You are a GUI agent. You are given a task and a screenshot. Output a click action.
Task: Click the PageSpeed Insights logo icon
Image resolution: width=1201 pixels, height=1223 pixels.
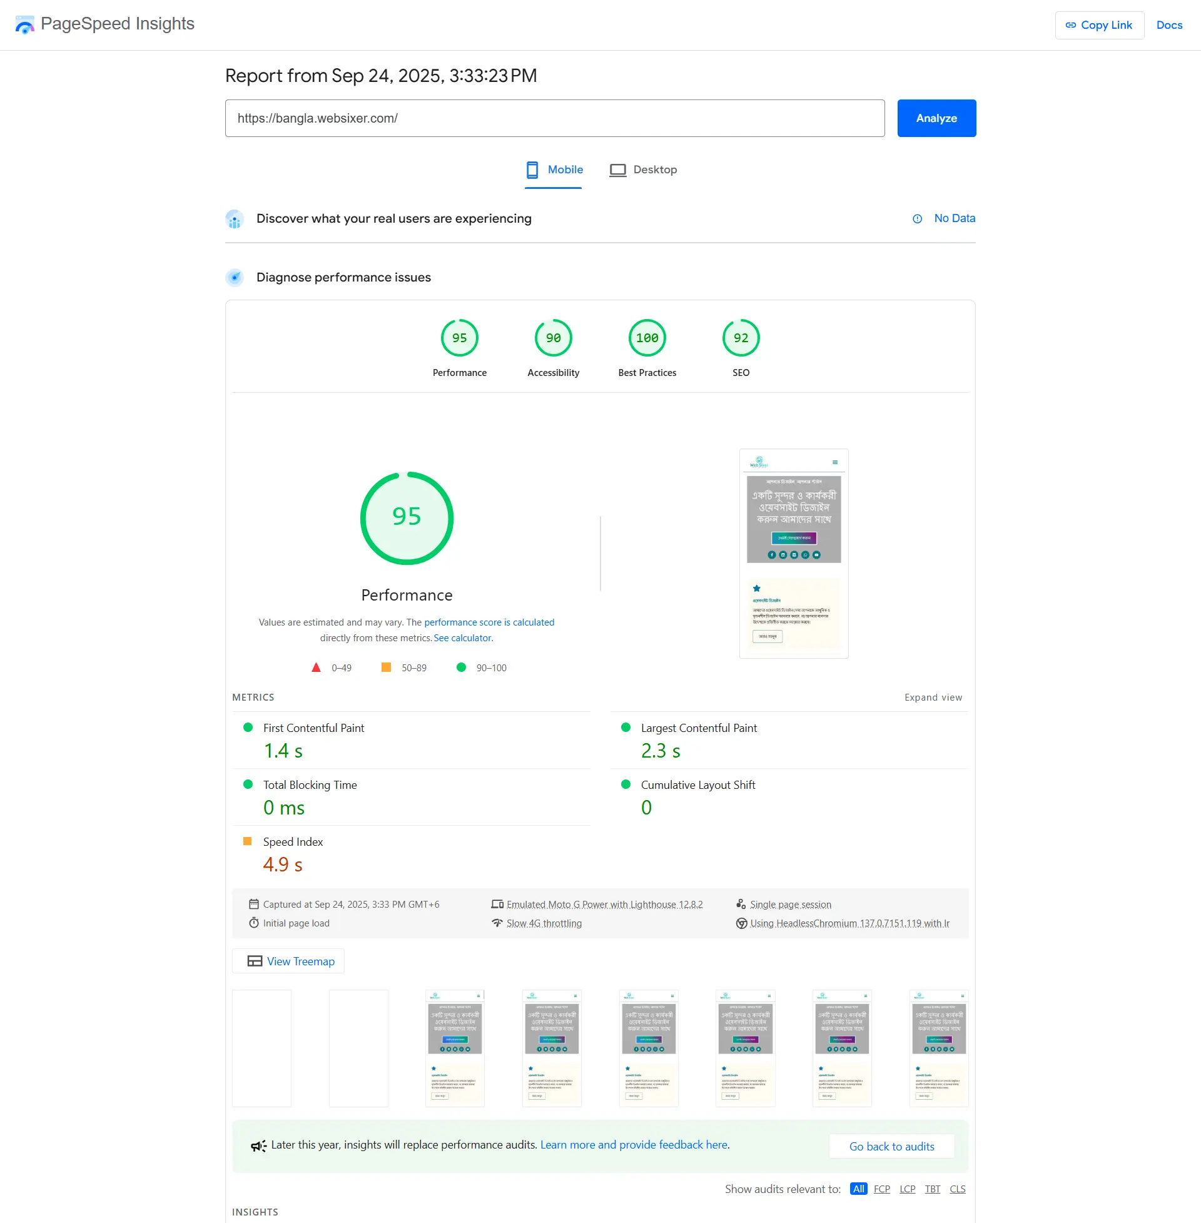coord(24,24)
